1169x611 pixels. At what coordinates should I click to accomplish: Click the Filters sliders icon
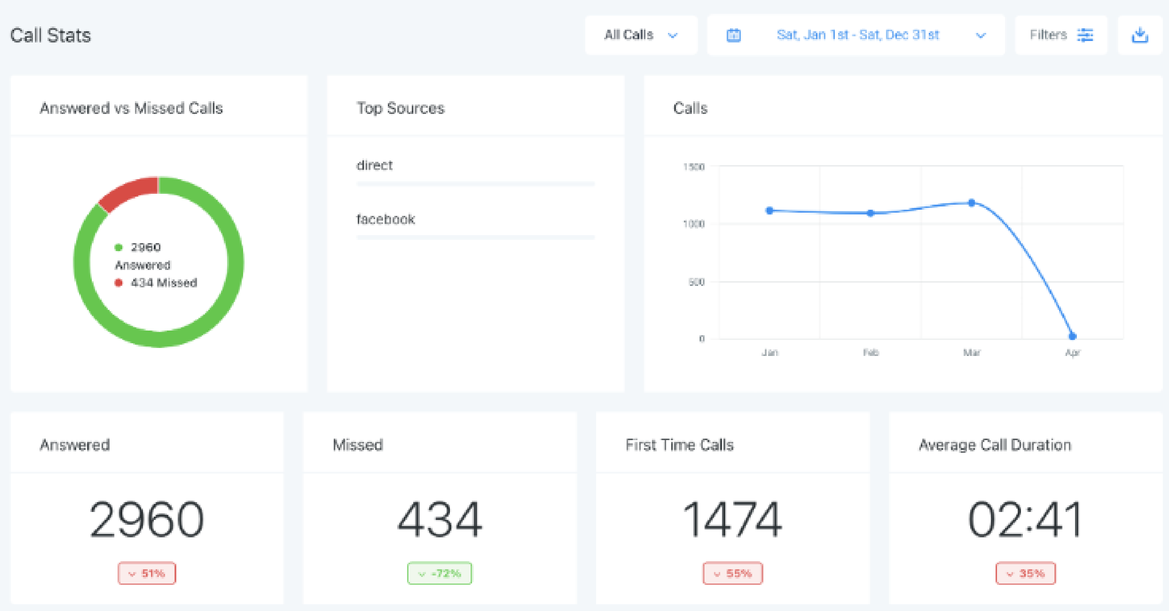[1085, 35]
